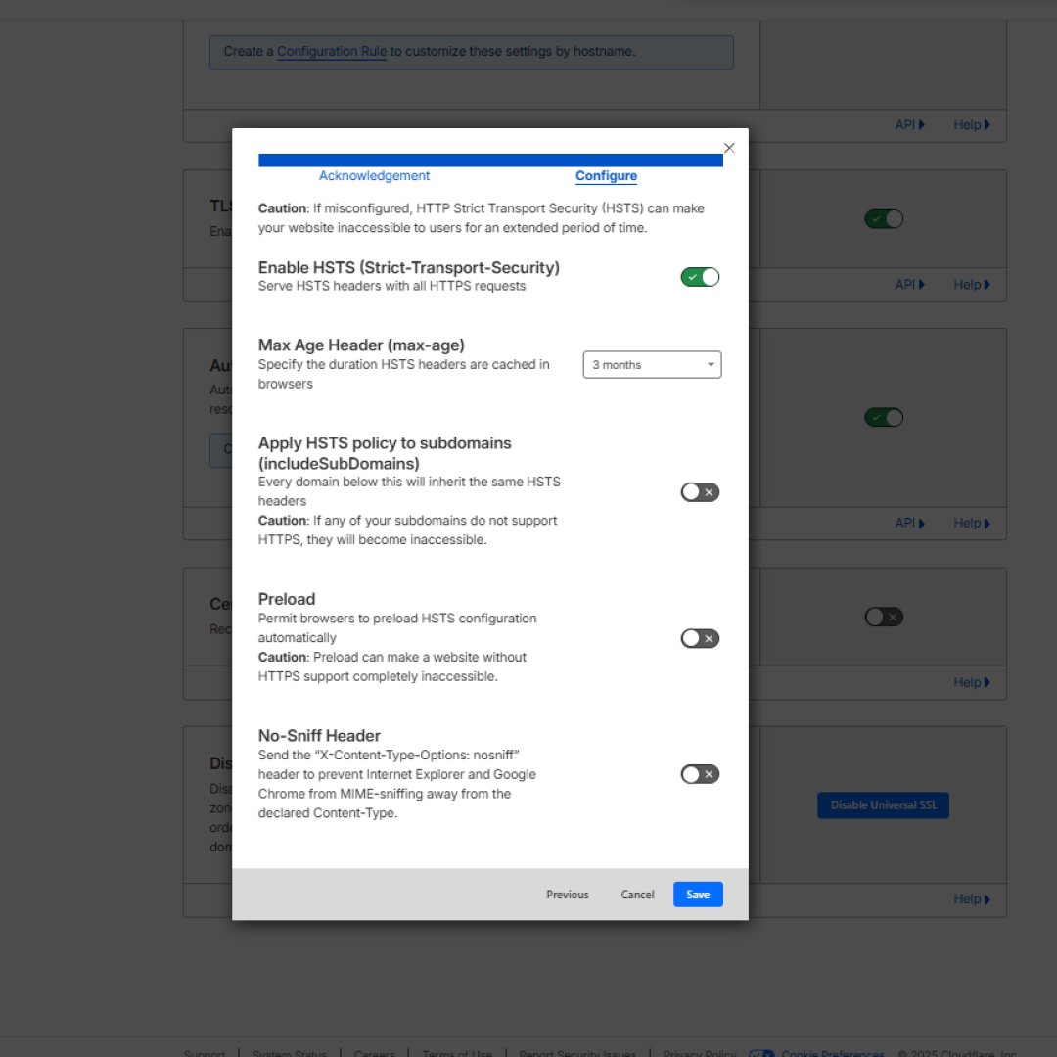Expand the topmost API link
Screen dimensions: 1057x1057
click(909, 125)
